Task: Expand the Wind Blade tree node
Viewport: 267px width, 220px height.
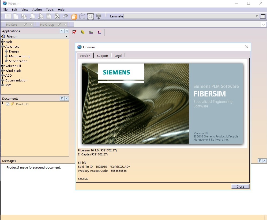Action: 3,70
